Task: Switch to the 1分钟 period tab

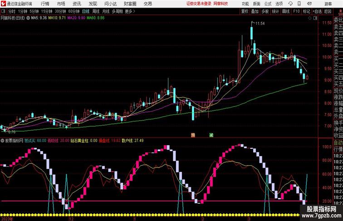Action: pyautogui.click(x=23, y=11)
